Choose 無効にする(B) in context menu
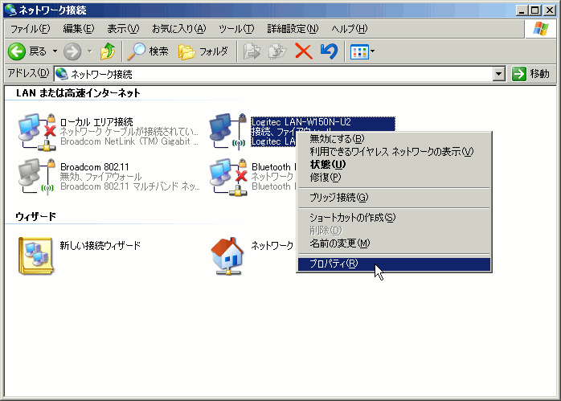Image resolution: width=561 pixels, height=401 pixels. [394, 138]
